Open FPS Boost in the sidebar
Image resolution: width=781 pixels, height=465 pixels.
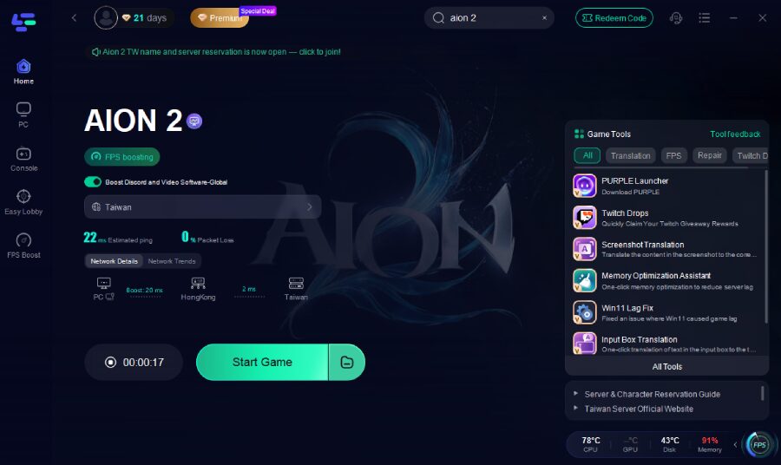click(x=23, y=246)
